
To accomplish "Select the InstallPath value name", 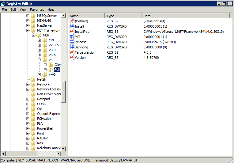I will click(x=82, y=32).
